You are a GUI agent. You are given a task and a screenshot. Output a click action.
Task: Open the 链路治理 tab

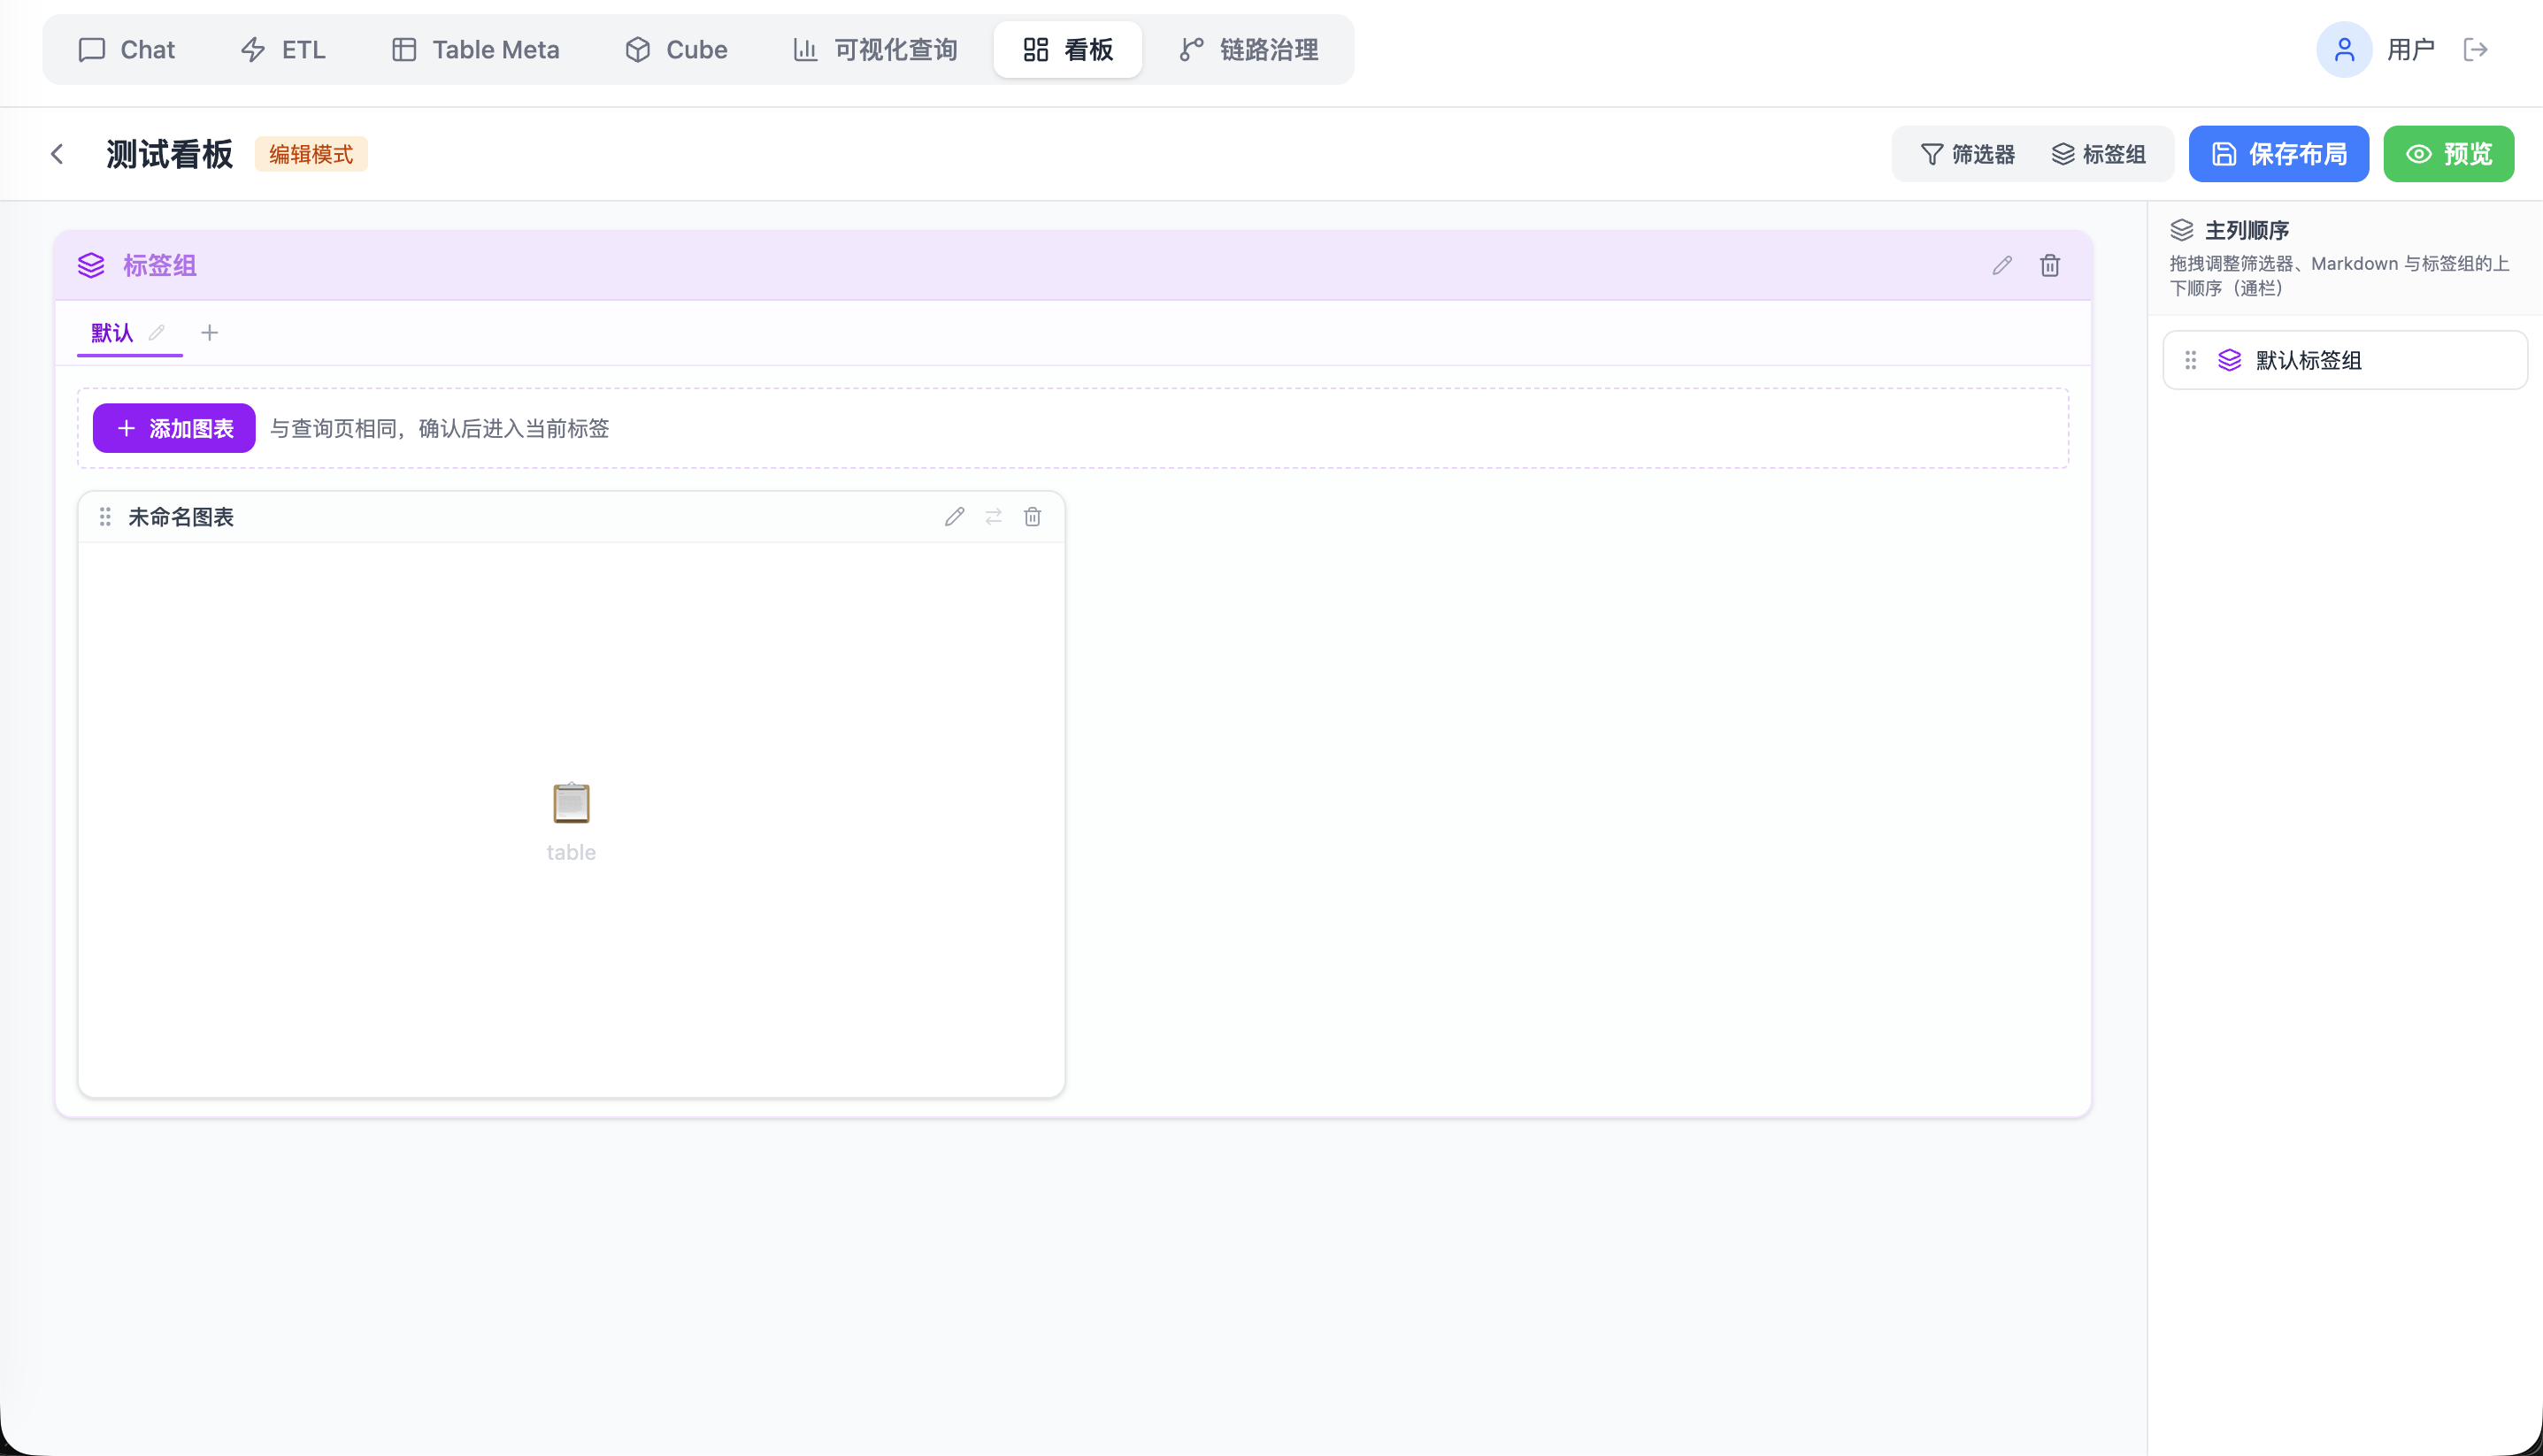point(1249,49)
